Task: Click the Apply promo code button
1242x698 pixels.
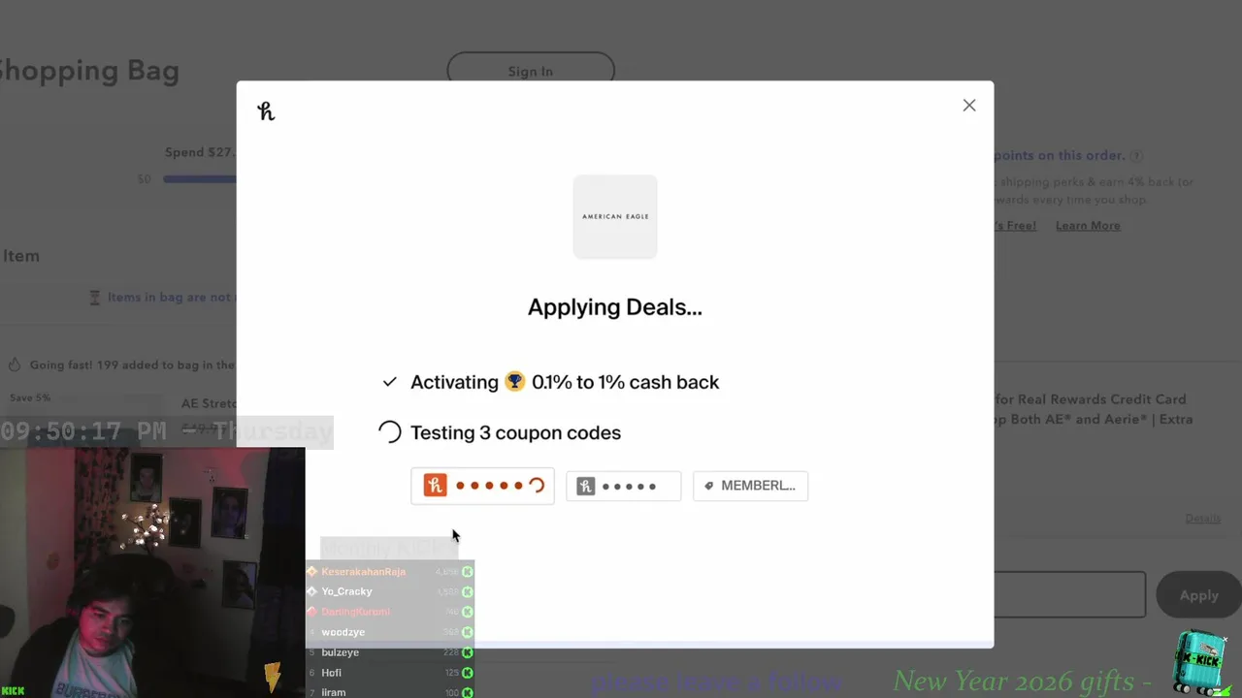Action: (1198, 595)
